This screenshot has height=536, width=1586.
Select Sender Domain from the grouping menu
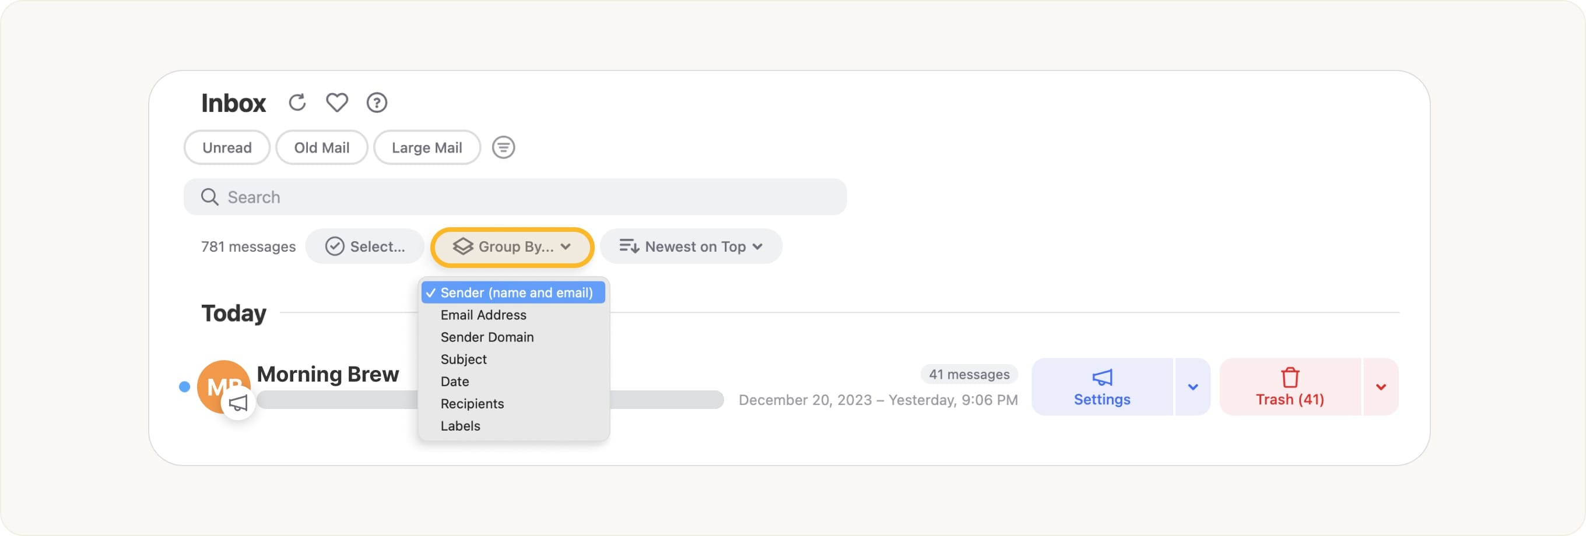[487, 337]
